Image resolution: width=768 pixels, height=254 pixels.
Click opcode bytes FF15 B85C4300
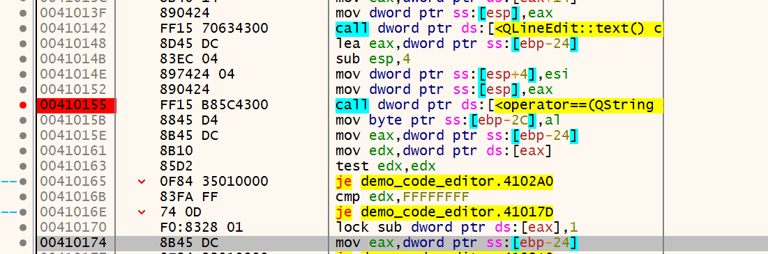pyautogui.click(x=214, y=105)
